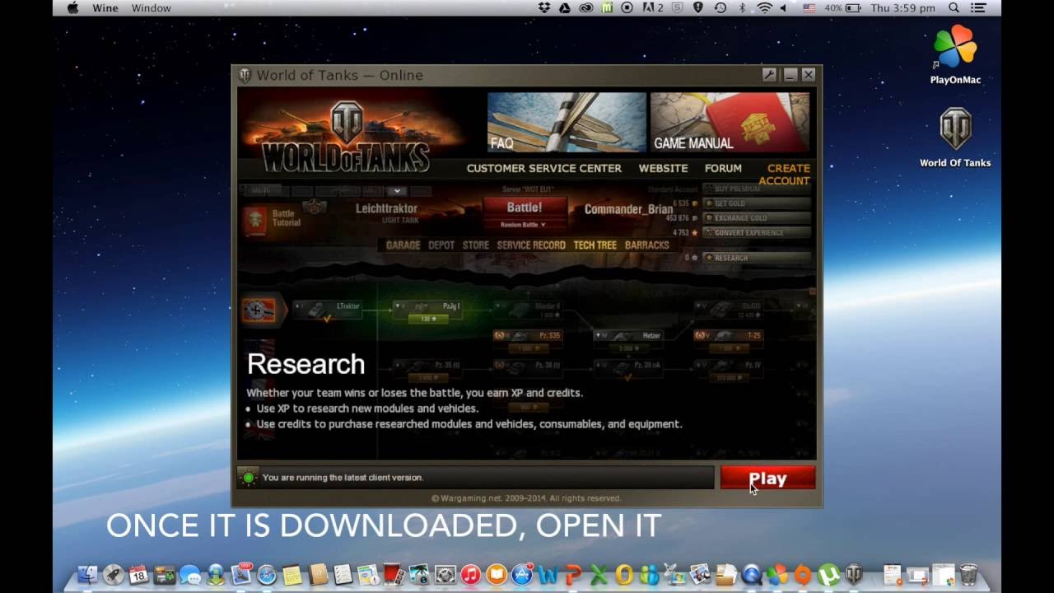Open Time Machine menu bar icon
Image resolution: width=1054 pixels, height=593 pixels.
(x=721, y=8)
